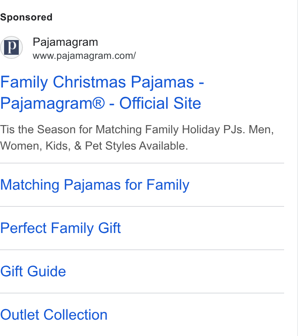Click the word "Christmas" in the ad headline
This screenshot has height=336, width=298.
tap(89, 82)
